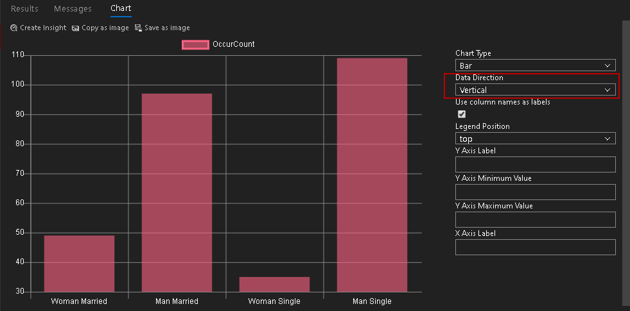Viewport: 630px width, 311px height.
Task: Expand the Data Direction dropdown
Action: (535, 90)
